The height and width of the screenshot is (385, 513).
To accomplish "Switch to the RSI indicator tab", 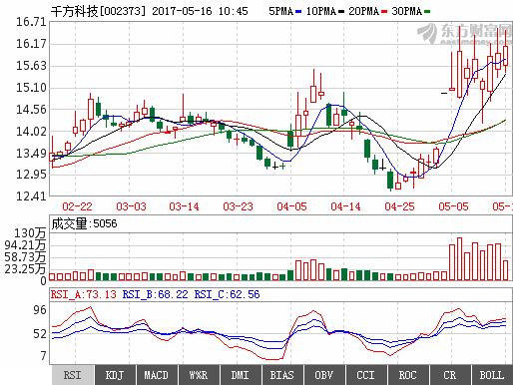I will click(73, 375).
